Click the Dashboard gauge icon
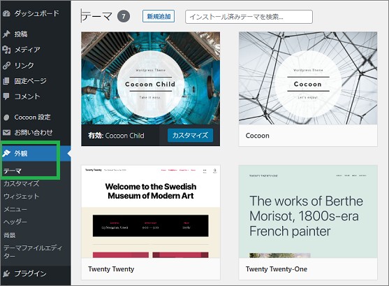This screenshot has height=286, width=389. click(x=6, y=13)
